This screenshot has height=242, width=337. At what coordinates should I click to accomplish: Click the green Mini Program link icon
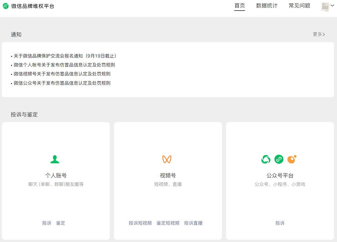[x=279, y=159]
